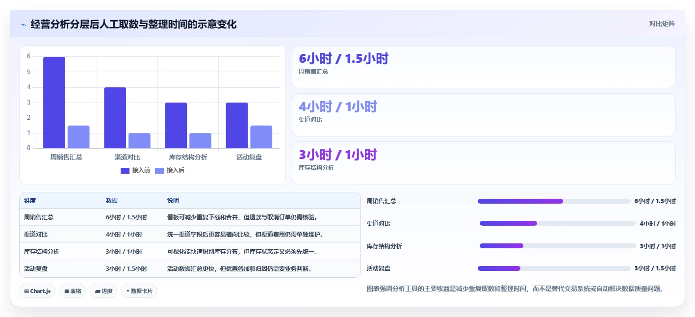Screen dimensions: 695x317
Task: Click the 渠道对比 接入前 bar in chart
Action: pyautogui.click(x=115, y=118)
